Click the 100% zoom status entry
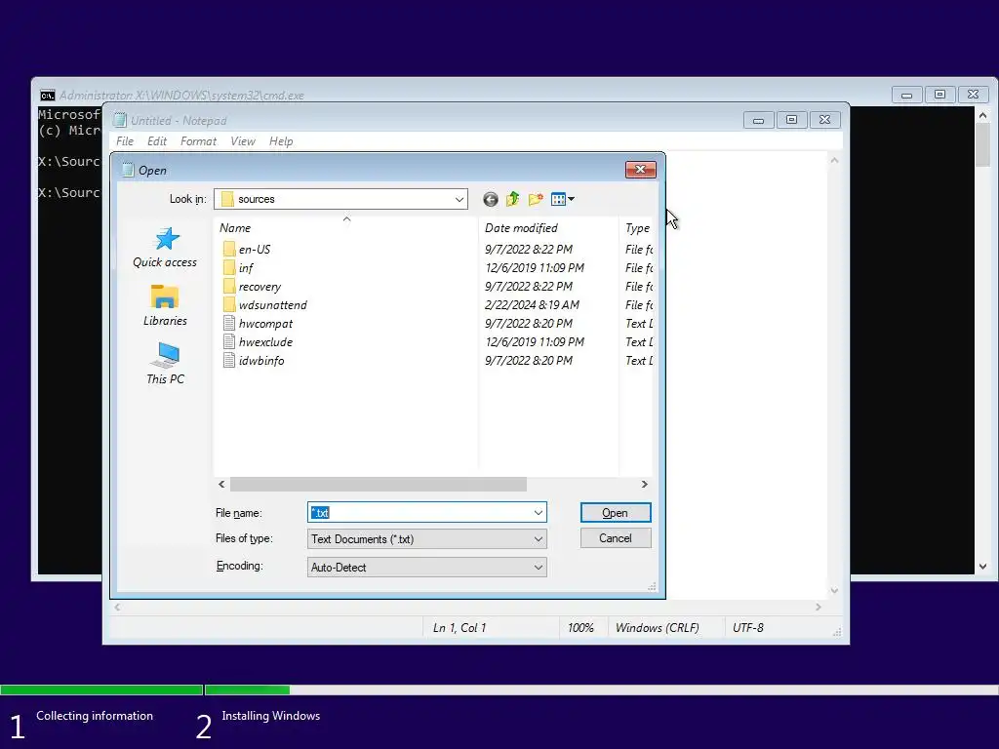Screen dimensions: 999x749 tap(580, 628)
